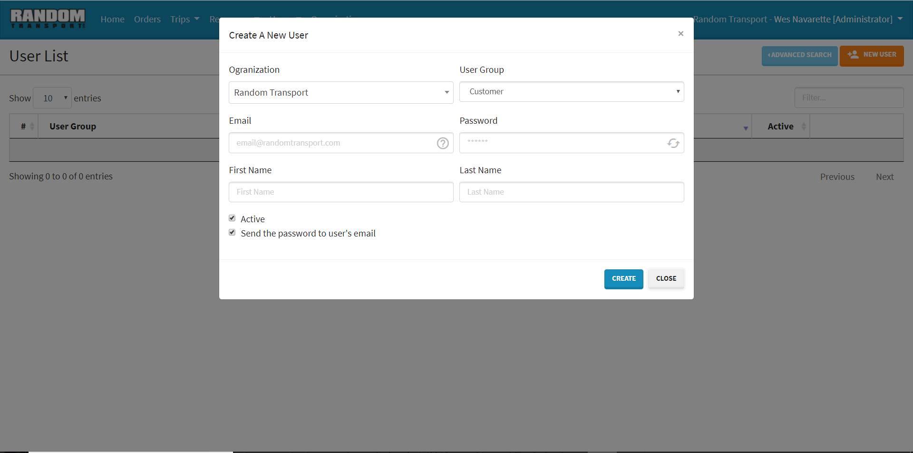
Task: Expand the Trips menu
Action: tap(185, 20)
